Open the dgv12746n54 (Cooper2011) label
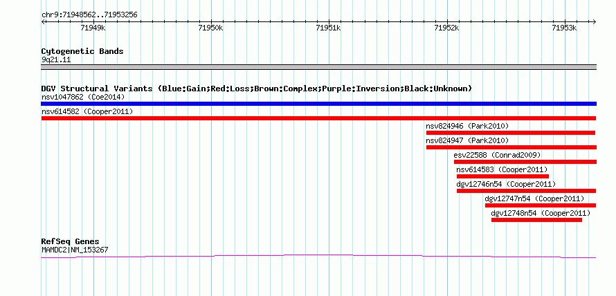Image resolution: width=616 pixels, height=296 pixels. tap(506, 184)
